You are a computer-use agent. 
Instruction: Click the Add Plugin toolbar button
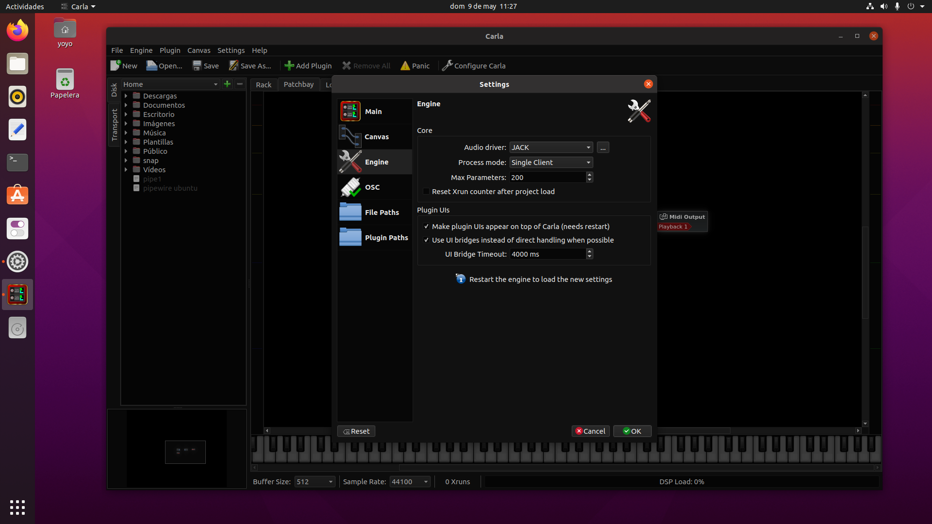click(308, 65)
